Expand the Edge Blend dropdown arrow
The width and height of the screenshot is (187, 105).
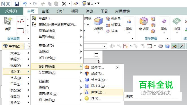tap(99, 33)
